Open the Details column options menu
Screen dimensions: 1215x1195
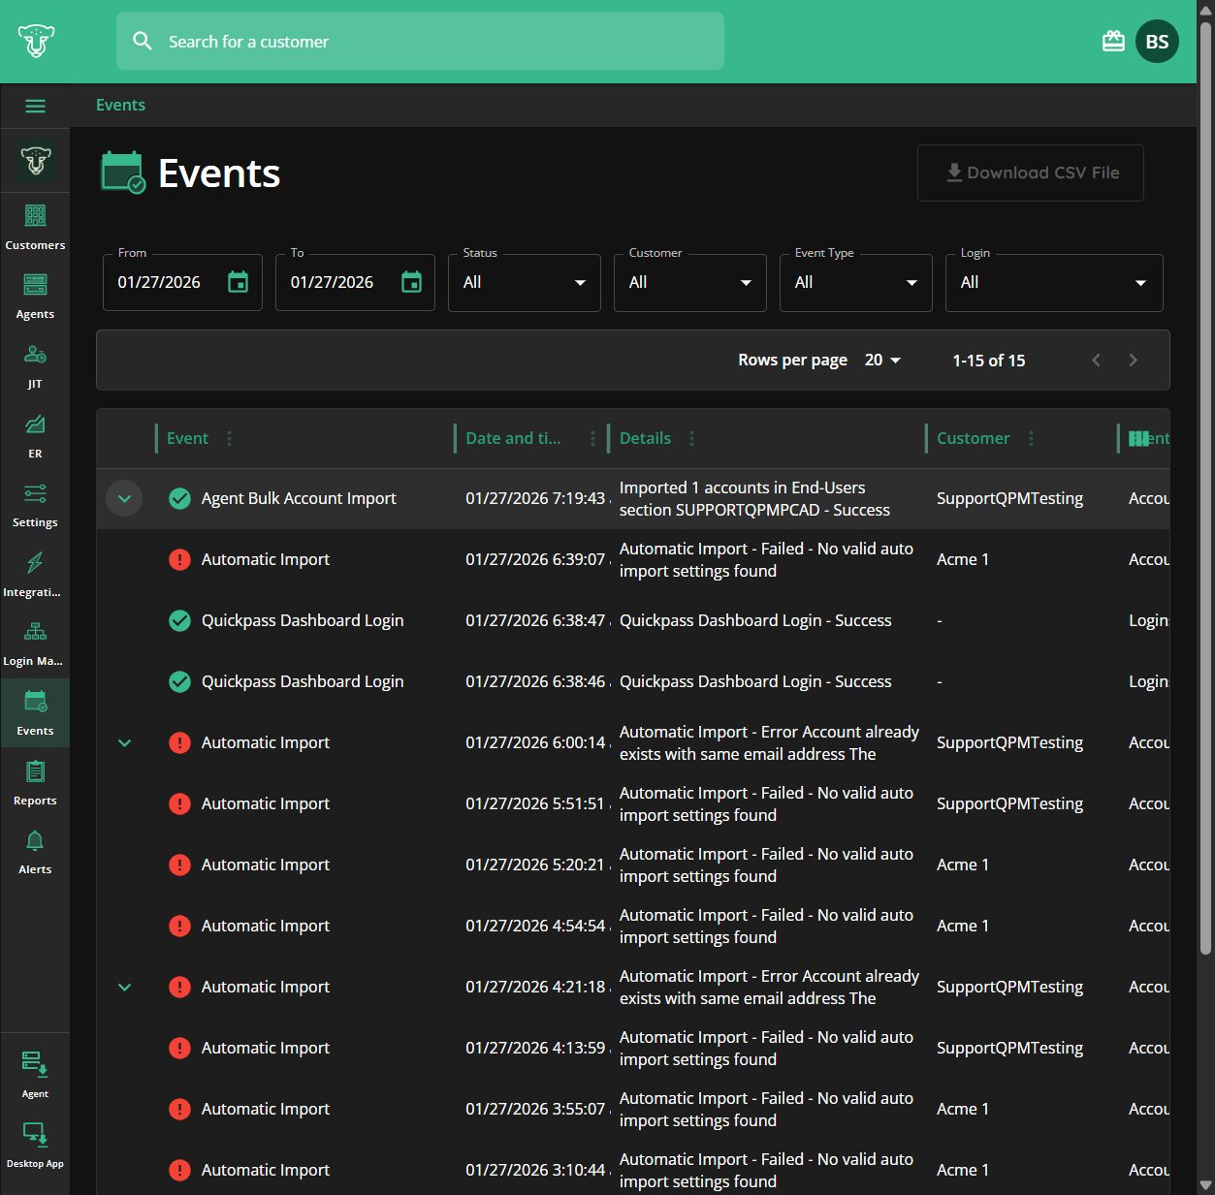coord(691,438)
